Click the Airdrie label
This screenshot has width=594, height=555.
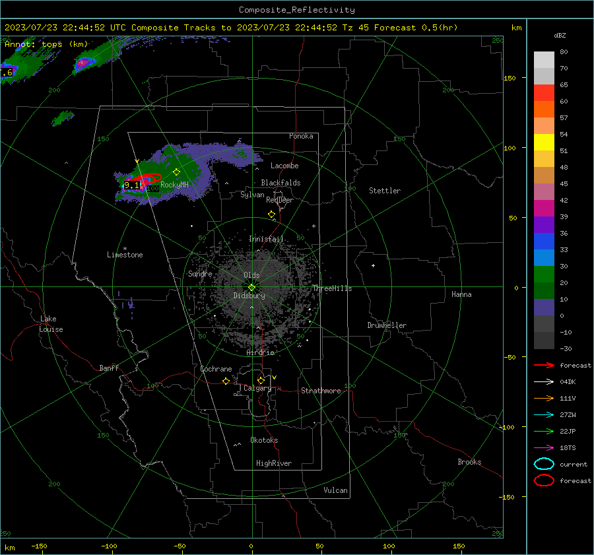click(260, 352)
